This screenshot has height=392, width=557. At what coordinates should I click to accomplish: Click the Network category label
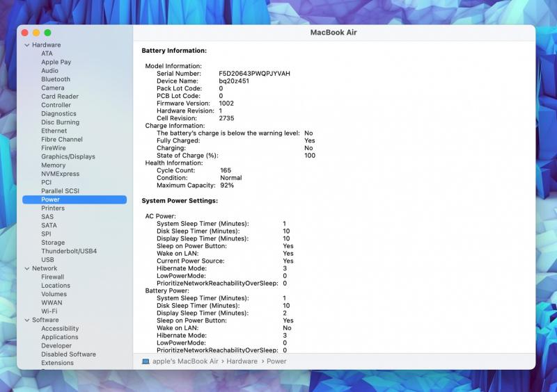pyautogui.click(x=45, y=268)
